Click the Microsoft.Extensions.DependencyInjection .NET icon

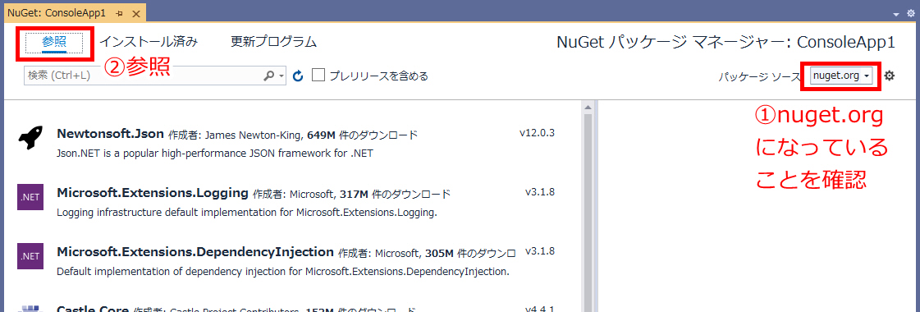[30, 255]
